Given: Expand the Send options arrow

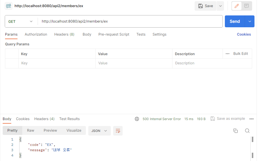Looking at the screenshot, I should (250, 21).
